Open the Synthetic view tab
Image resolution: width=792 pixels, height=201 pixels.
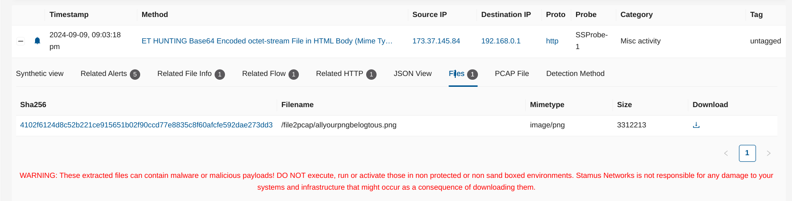tap(40, 74)
